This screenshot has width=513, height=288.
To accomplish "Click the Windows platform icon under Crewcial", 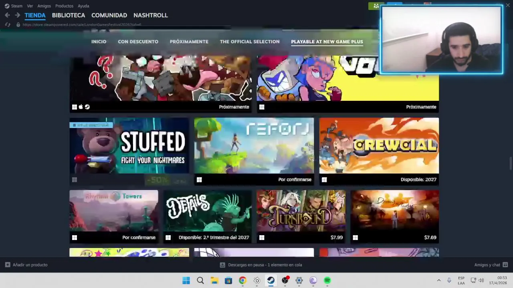I will pyautogui.click(x=324, y=180).
